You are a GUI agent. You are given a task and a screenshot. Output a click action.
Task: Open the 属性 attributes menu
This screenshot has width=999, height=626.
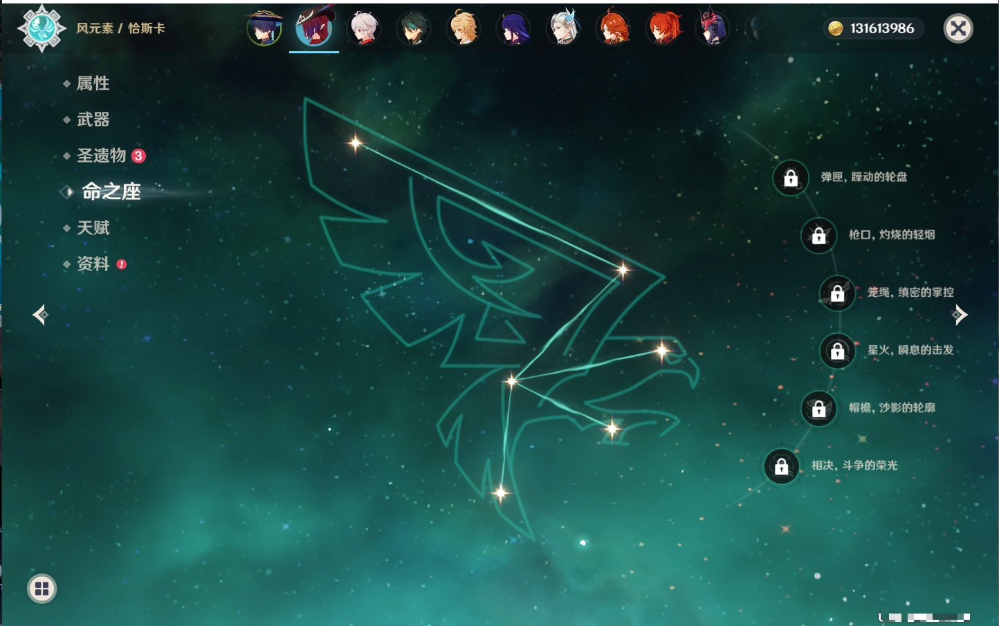(93, 84)
